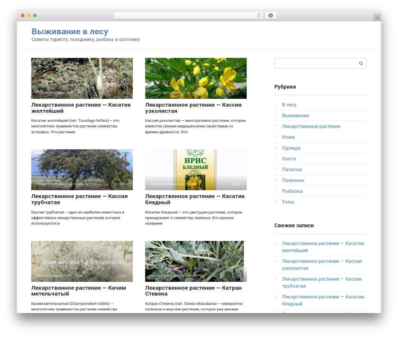The image size is (398, 337).
Task: Click the browser reload icon
Action: point(259,16)
